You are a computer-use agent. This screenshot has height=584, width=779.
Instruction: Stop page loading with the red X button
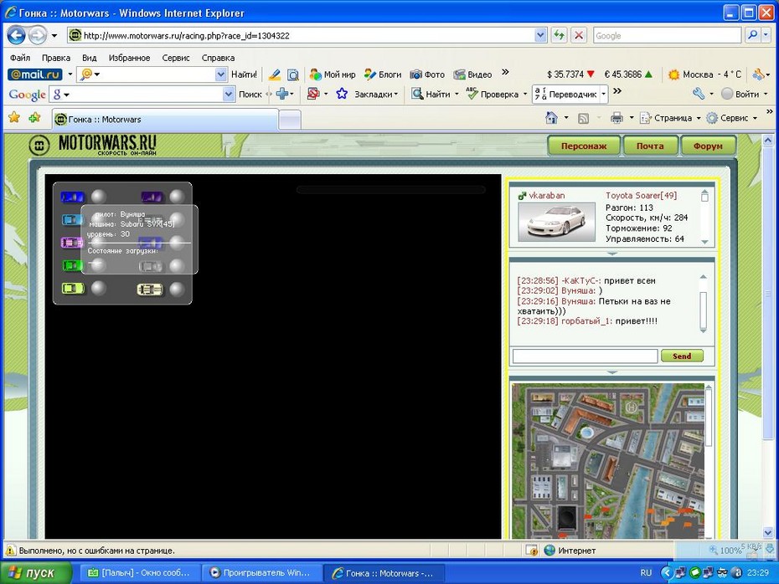[578, 35]
